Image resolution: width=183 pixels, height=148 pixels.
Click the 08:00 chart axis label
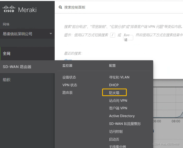coord(176,121)
